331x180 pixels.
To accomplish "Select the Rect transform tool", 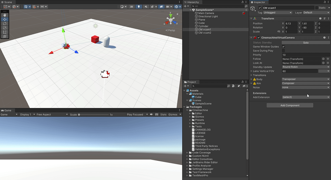I will [5, 32].
